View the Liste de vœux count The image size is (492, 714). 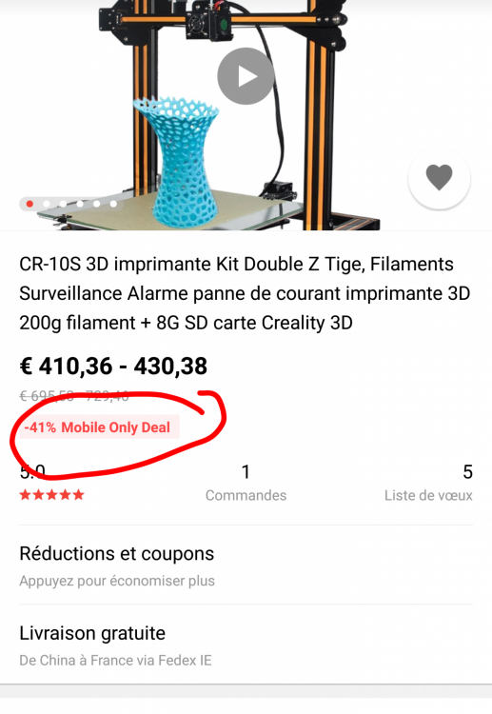click(x=428, y=483)
